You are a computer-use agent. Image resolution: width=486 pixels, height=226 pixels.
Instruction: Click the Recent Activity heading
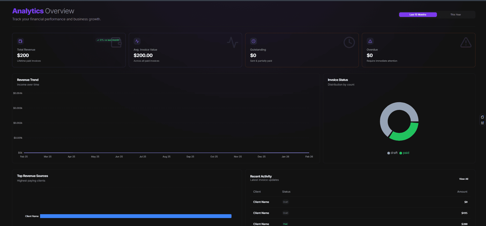(x=261, y=176)
